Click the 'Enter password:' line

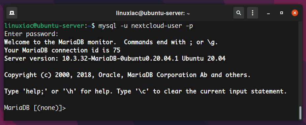point(31,34)
